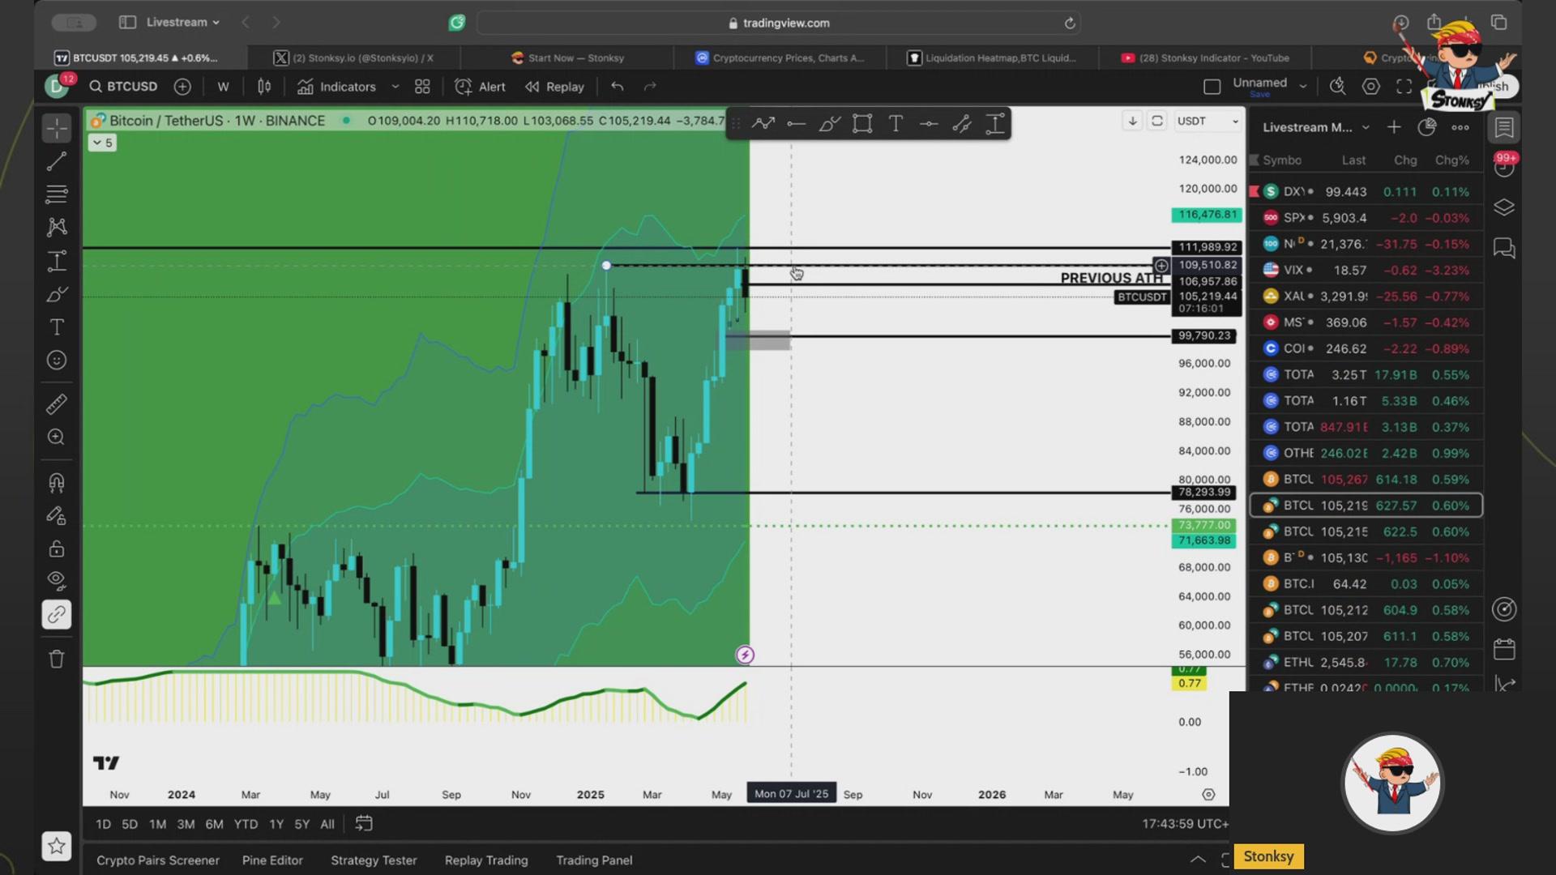The image size is (1556, 875).
Task: Select the ruler measure tool
Action: [x=56, y=403]
